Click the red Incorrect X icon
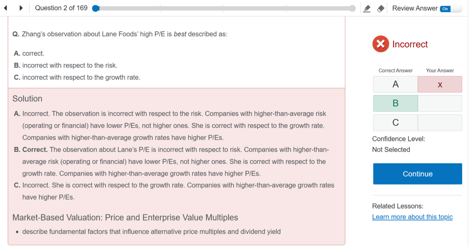Viewport: 469px width, 247px height. (380, 44)
